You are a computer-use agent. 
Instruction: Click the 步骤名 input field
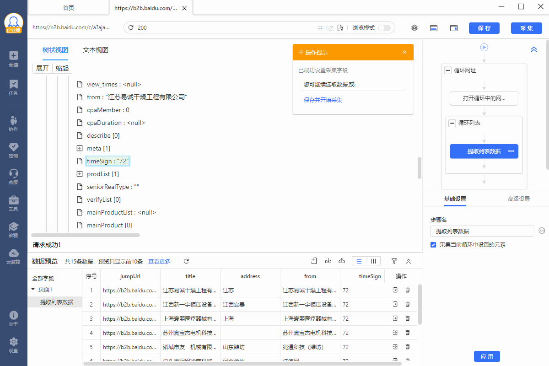[482, 231]
